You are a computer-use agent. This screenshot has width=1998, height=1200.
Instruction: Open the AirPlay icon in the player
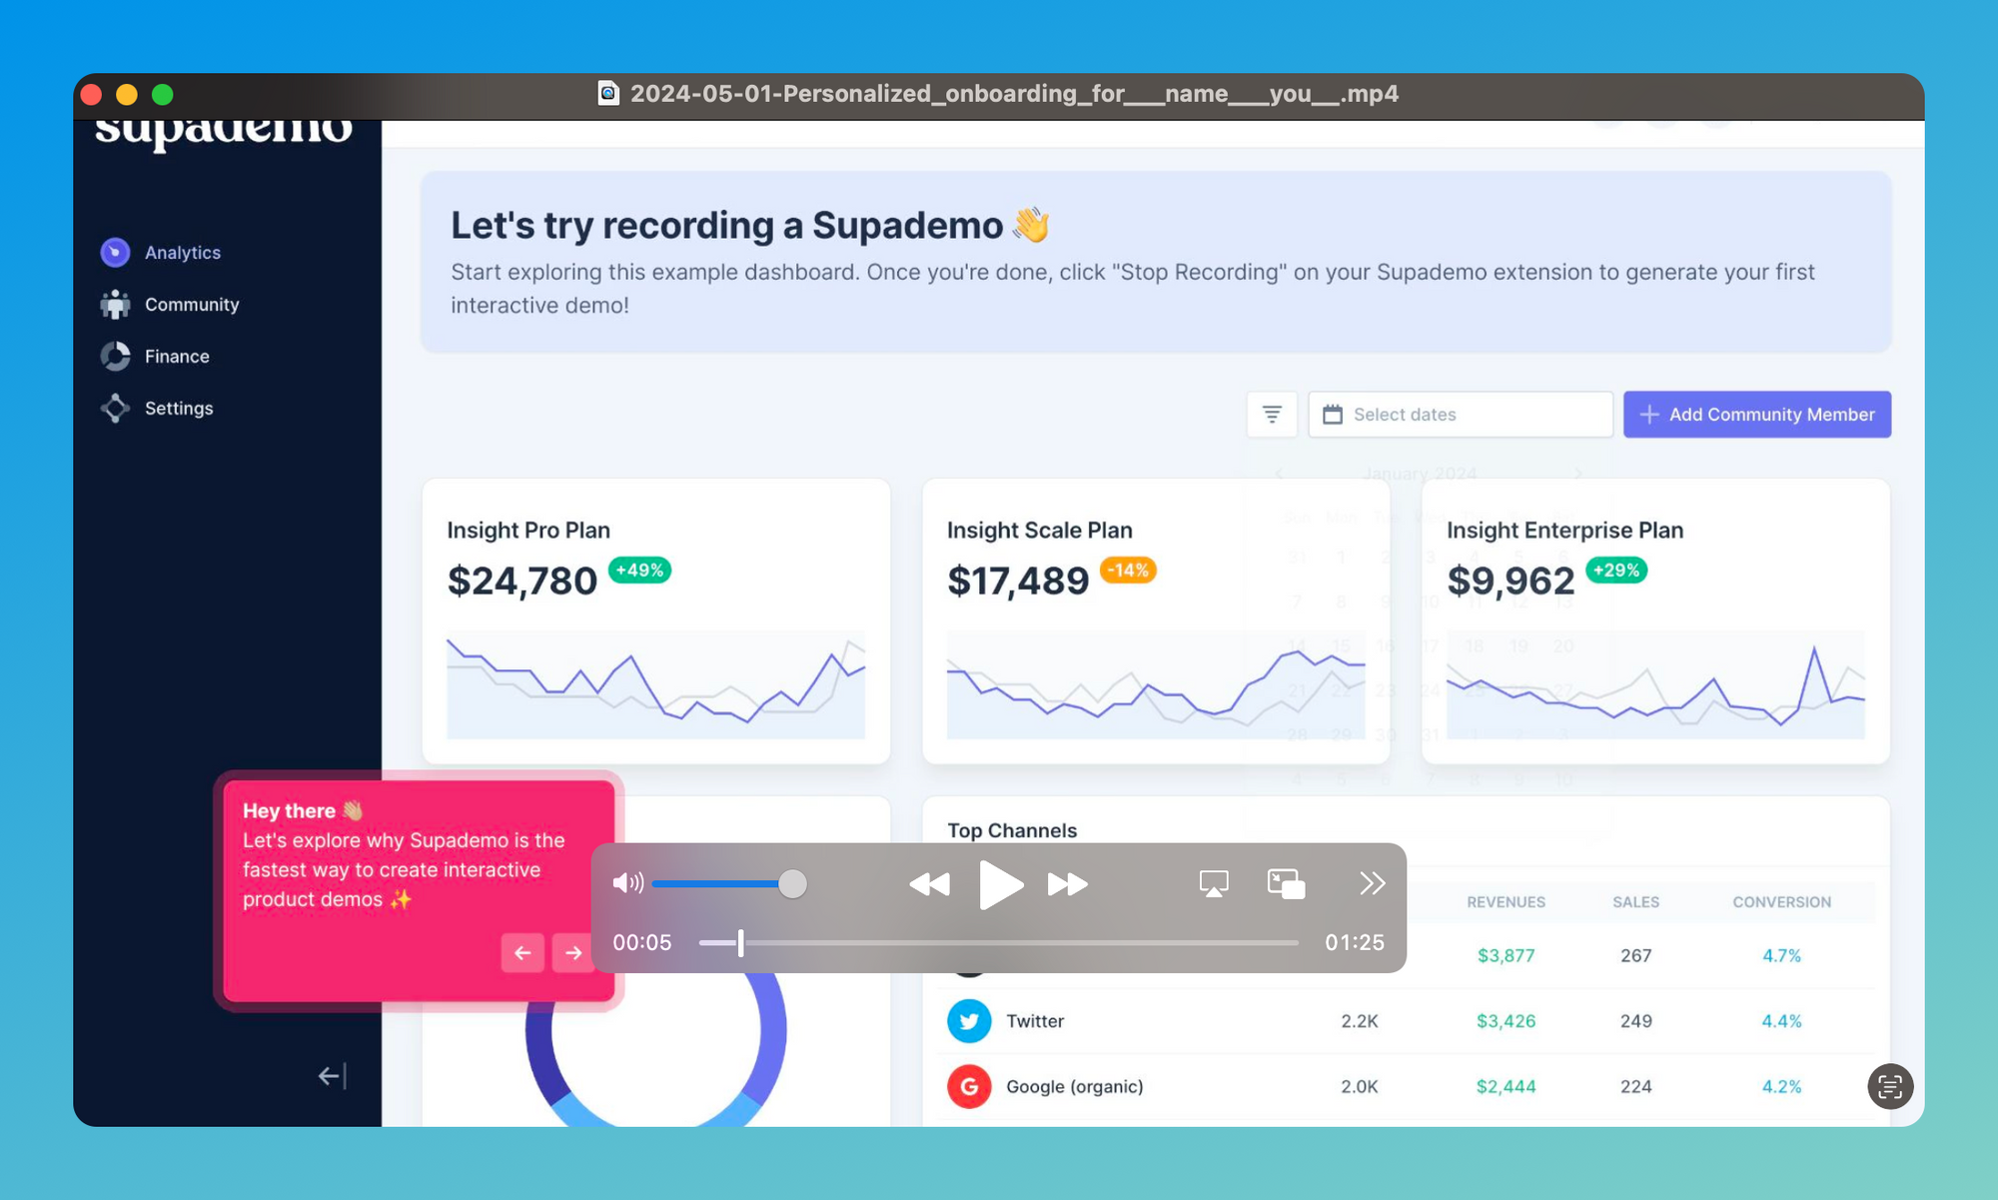[x=1214, y=883]
